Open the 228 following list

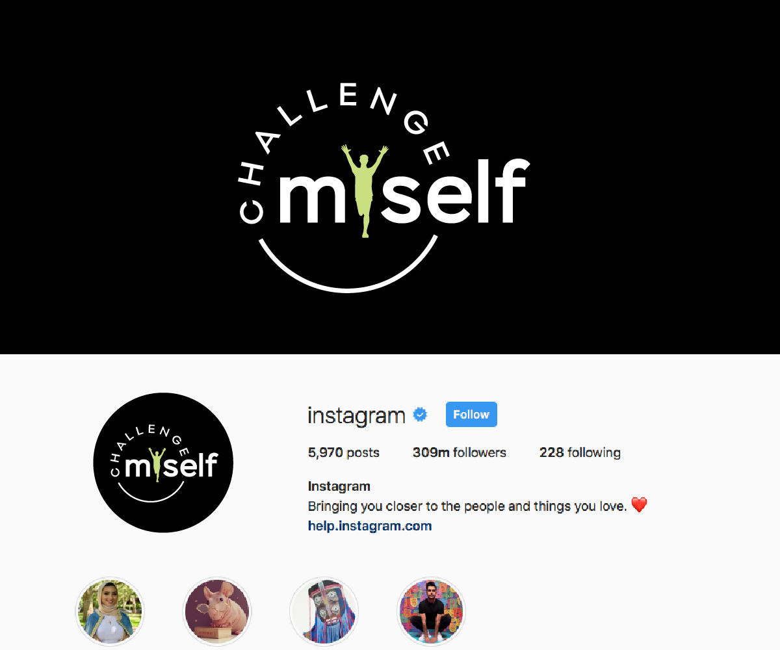tap(580, 452)
